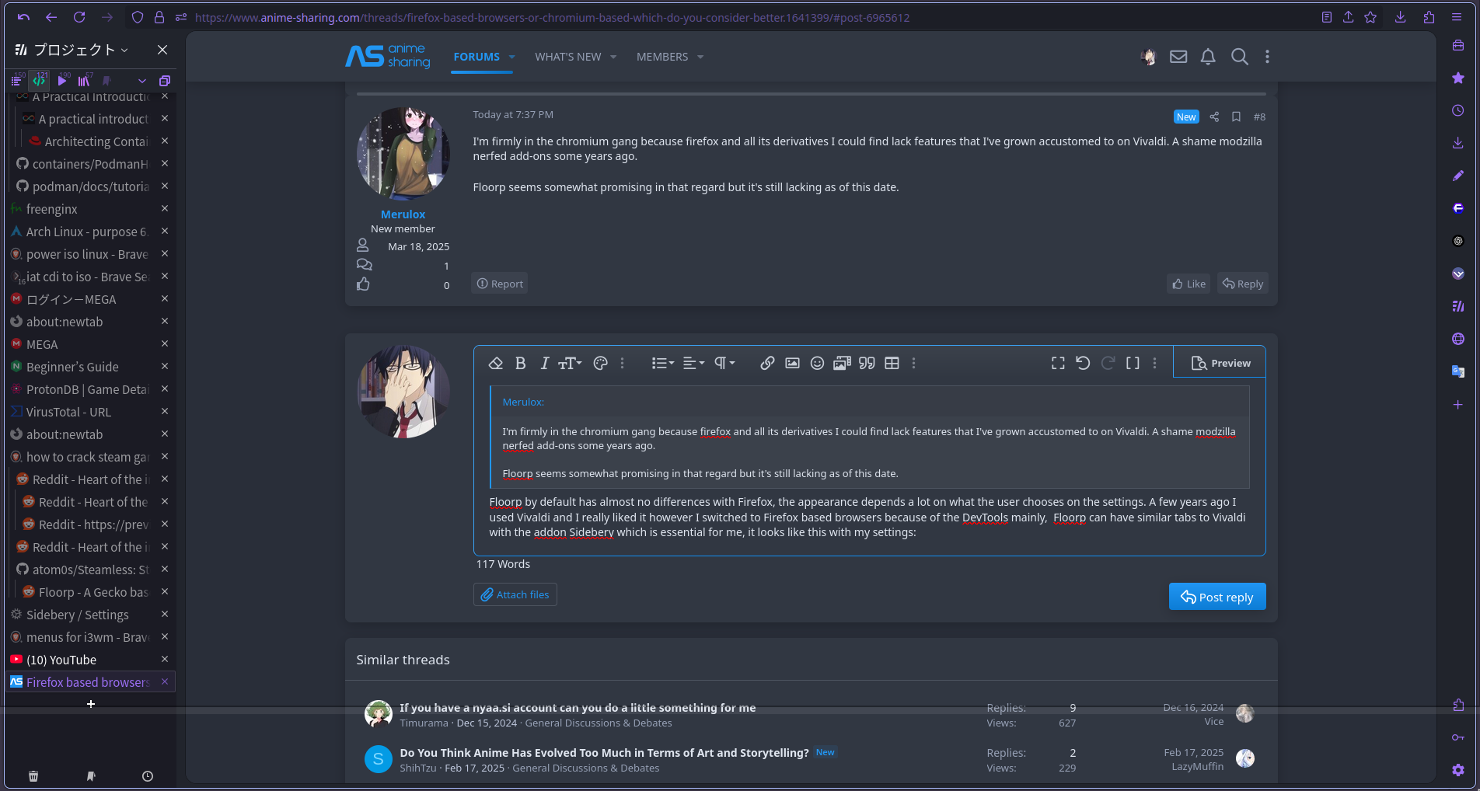
Task: Click the Post reply button
Action: 1217,597
